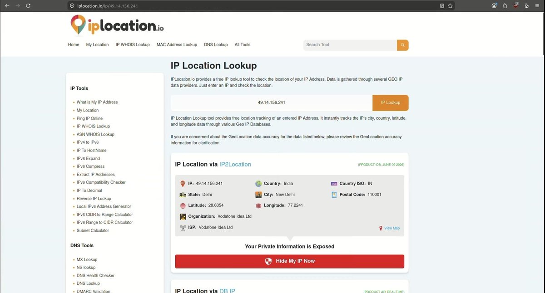Click the uBlock Origin extension icon

click(516, 6)
